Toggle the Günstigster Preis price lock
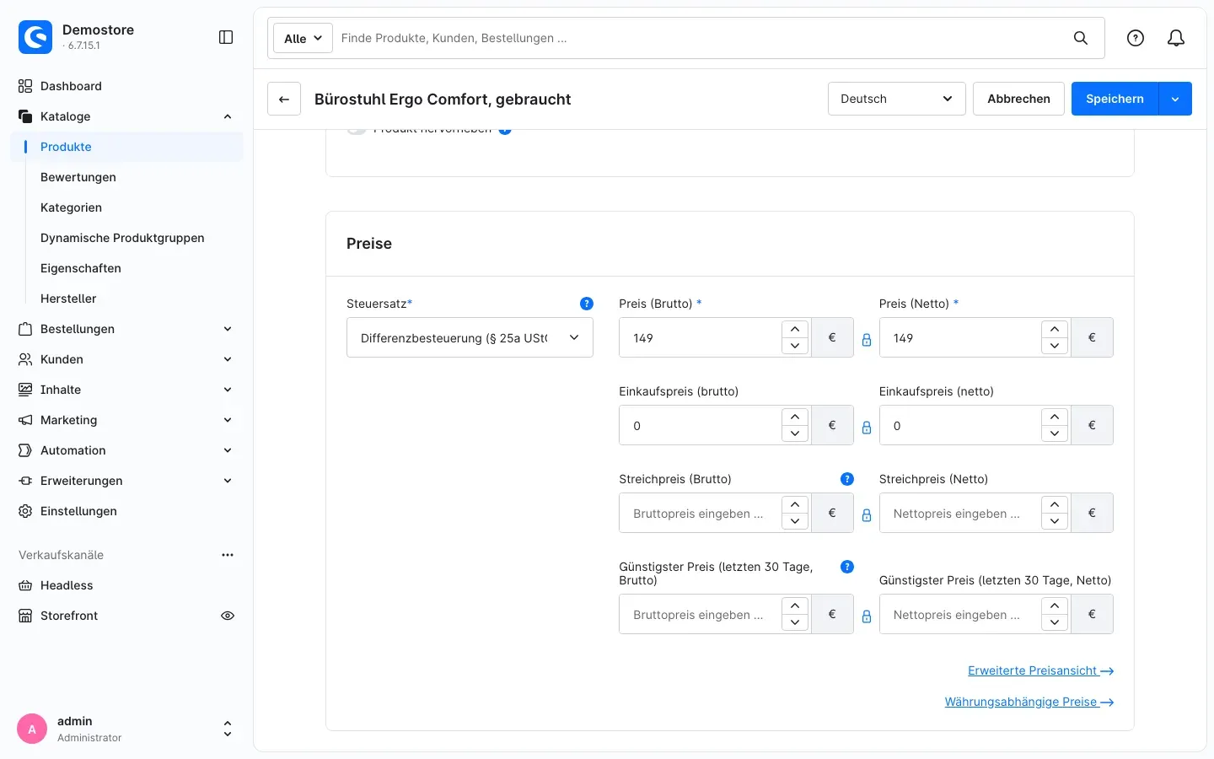The image size is (1214, 759). pos(867,616)
